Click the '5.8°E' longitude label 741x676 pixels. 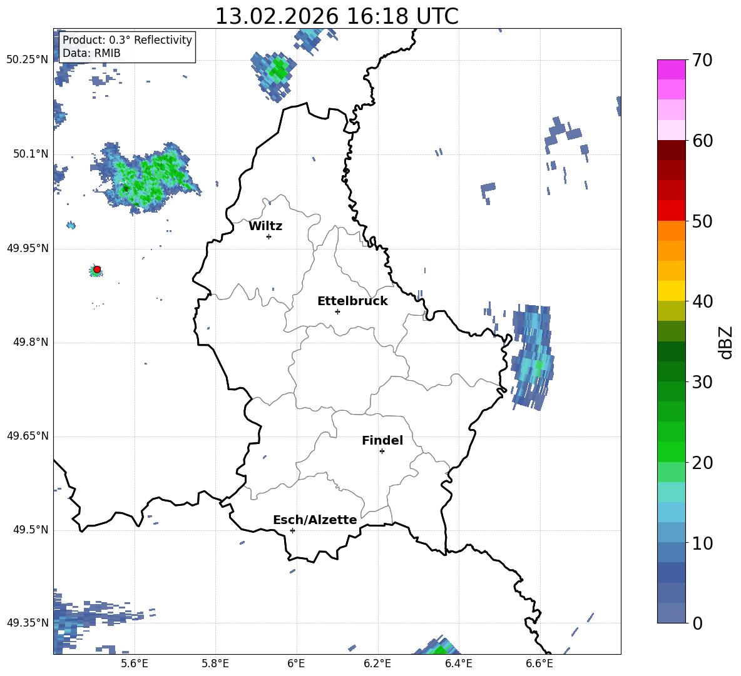[x=215, y=663]
